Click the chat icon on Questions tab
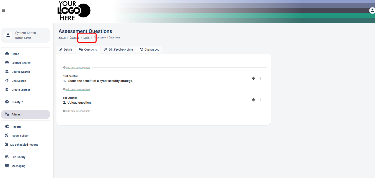Image resolution: width=375 pixels, height=178 pixels. pos(81,49)
